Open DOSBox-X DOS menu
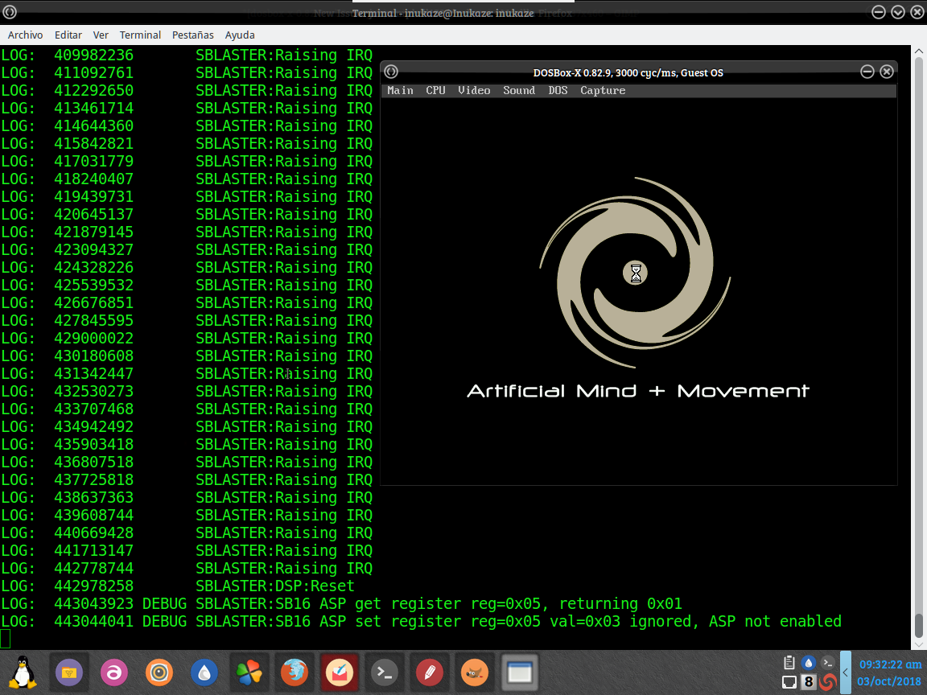Viewport: 927px width, 695px height. [x=558, y=90]
